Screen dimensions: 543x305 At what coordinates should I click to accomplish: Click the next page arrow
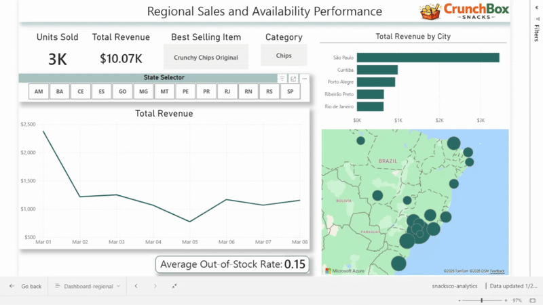point(155,287)
